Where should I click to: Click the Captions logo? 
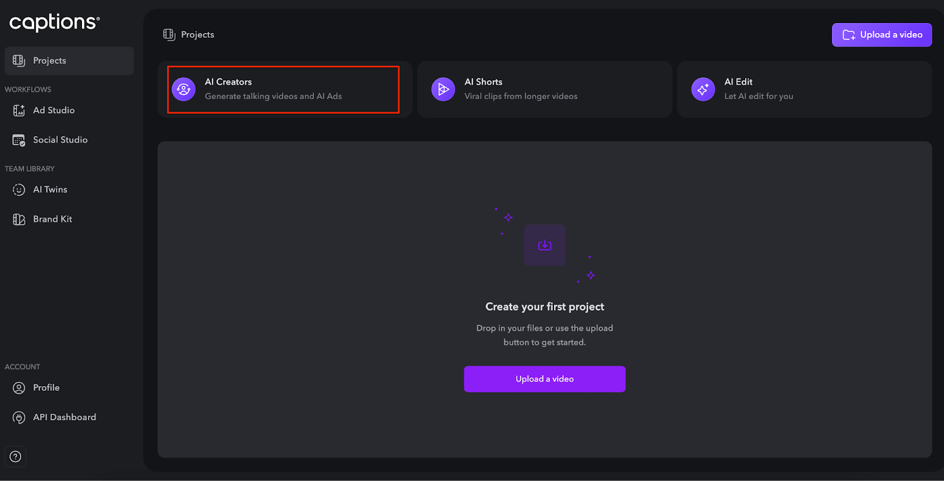point(54,22)
